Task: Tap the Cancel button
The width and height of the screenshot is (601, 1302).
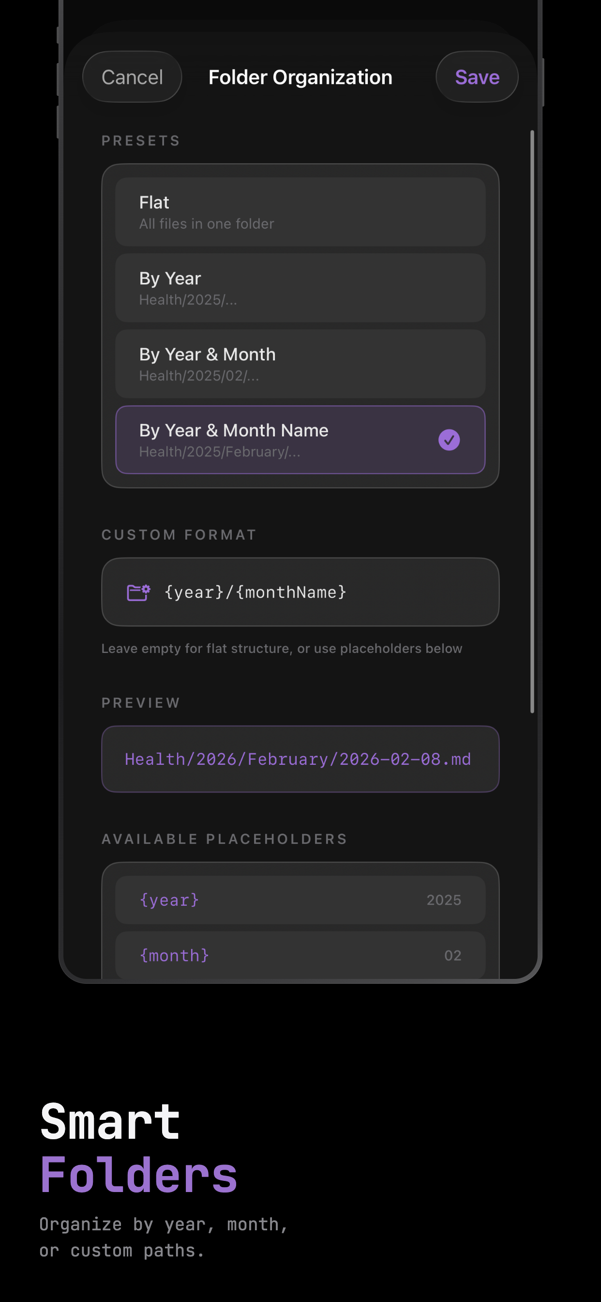Action: tap(132, 77)
